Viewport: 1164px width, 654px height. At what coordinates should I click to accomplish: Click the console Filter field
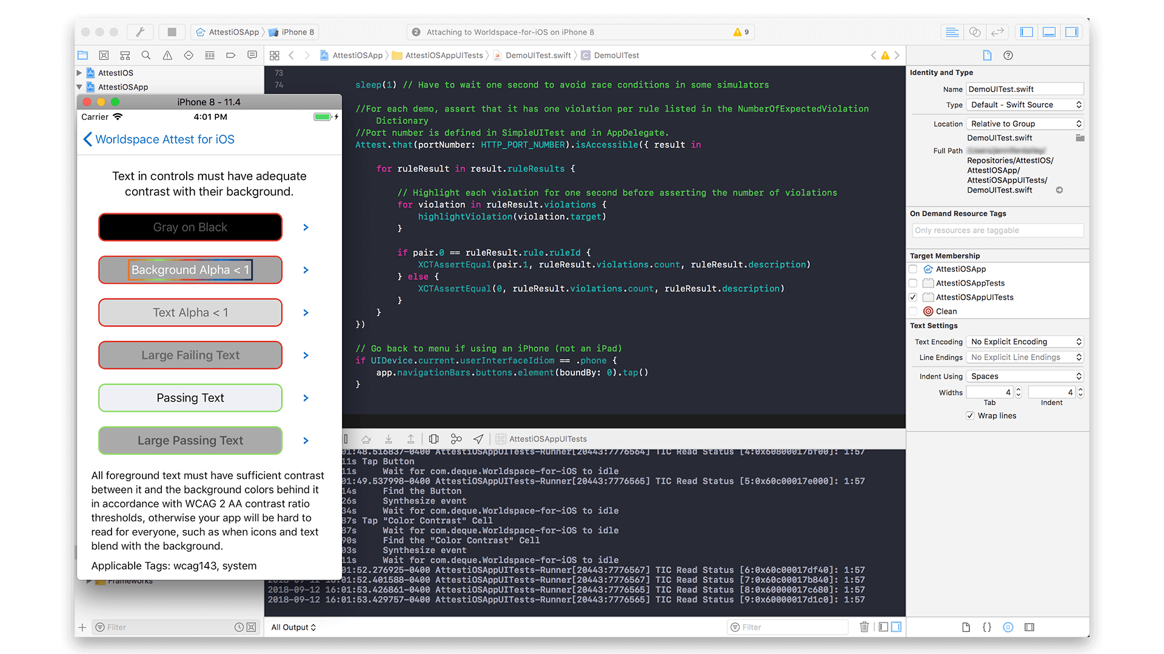click(x=788, y=627)
